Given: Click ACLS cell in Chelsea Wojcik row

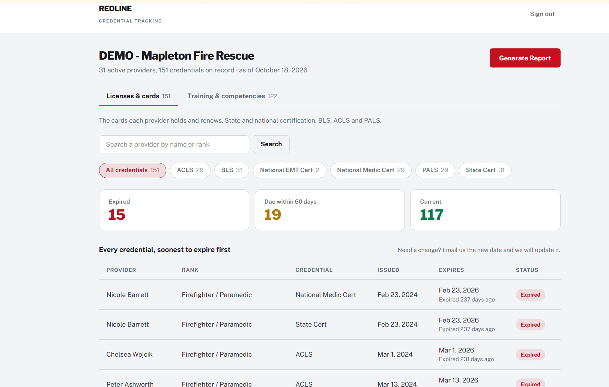Looking at the screenshot, I should coord(304,354).
